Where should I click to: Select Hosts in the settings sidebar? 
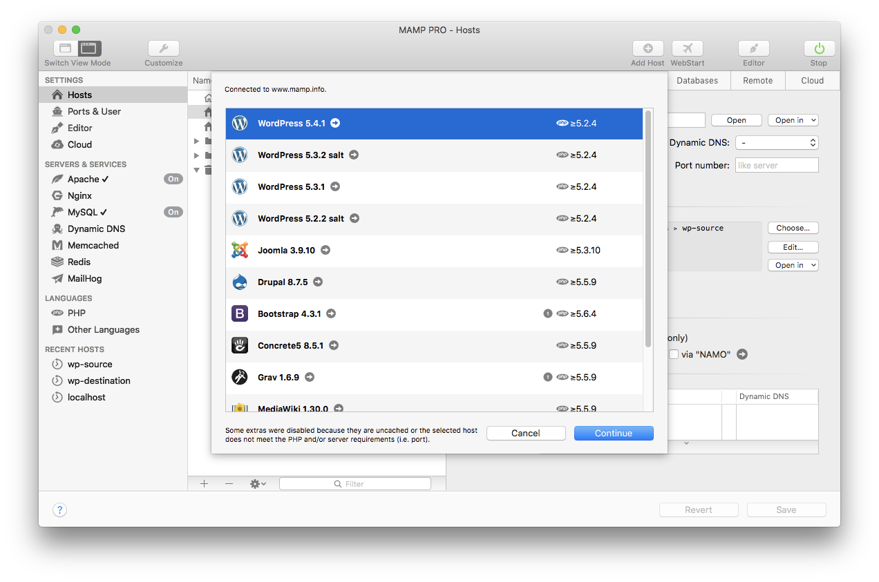coord(113,95)
